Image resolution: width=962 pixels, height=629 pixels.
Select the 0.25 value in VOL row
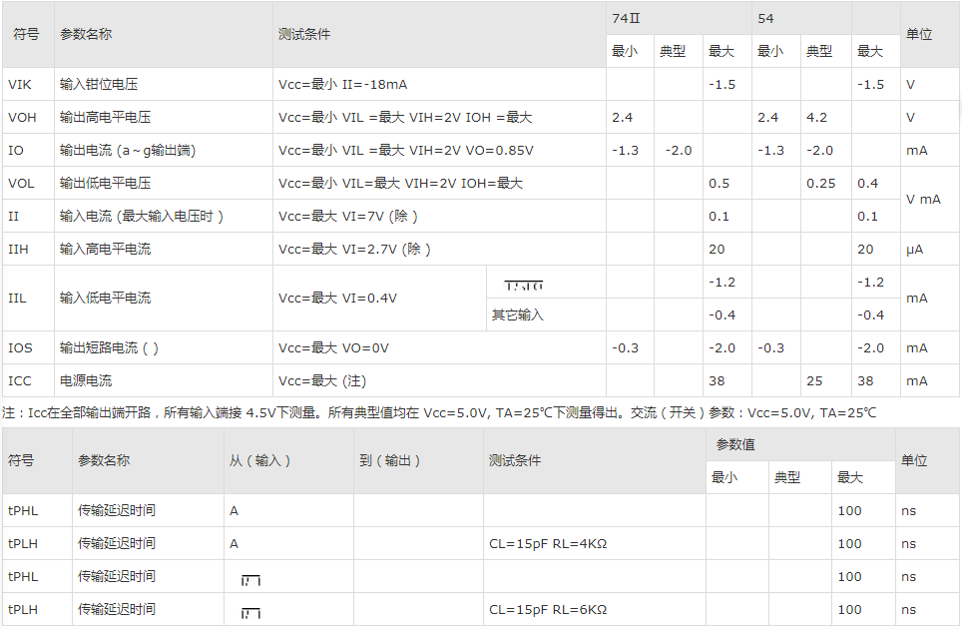tap(821, 183)
